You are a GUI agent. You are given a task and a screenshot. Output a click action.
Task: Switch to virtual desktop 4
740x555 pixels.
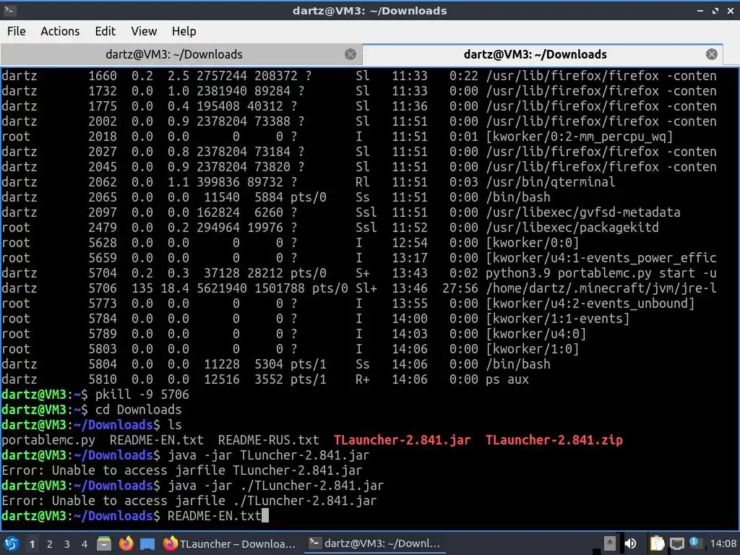click(85, 544)
